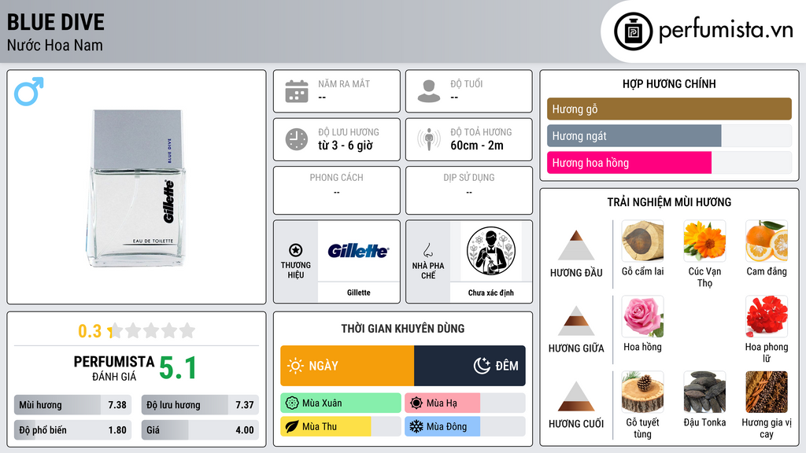Click the Đậu Tonka note image
The width and height of the screenshot is (806, 453).
point(704,392)
